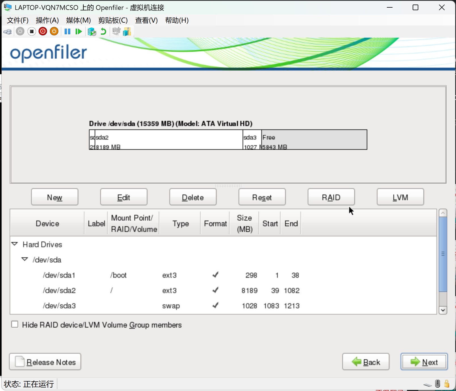
Task: Open the 帮助(H) menu
Action: tap(177, 20)
